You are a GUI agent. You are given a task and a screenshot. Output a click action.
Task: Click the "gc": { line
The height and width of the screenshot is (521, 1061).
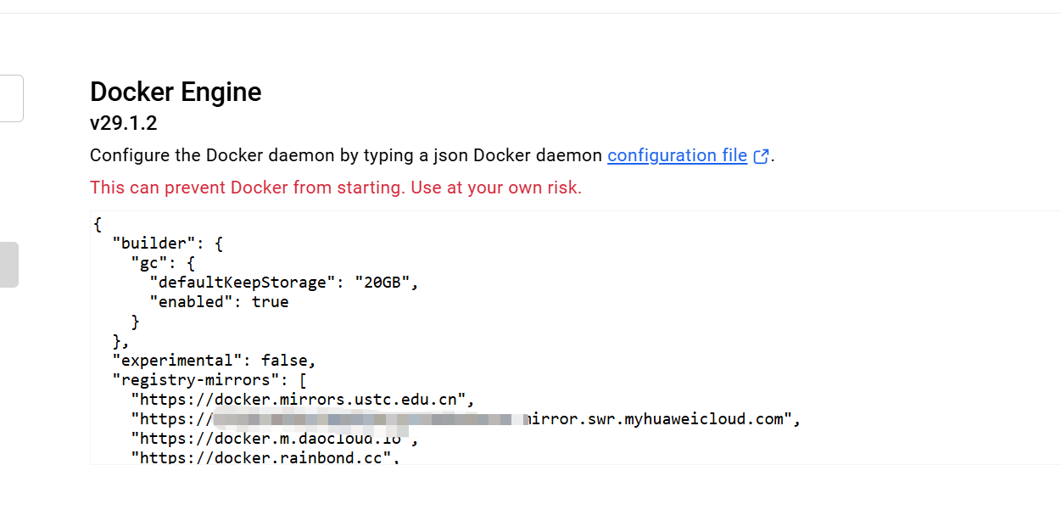(x=163, y=263)
